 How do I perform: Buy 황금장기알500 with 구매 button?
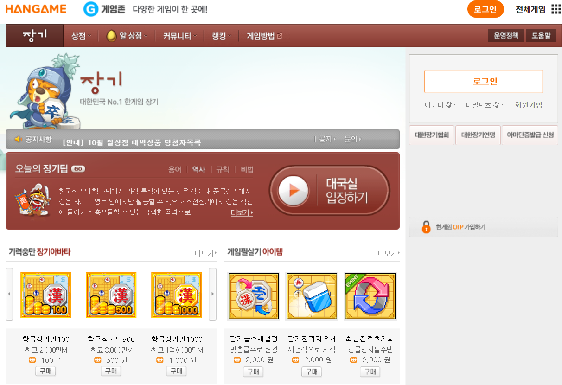tap(111, 371)
